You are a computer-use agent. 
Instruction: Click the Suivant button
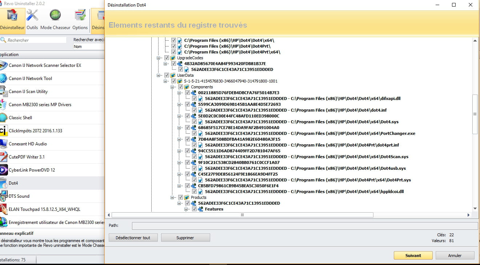[x=413, y=256]
